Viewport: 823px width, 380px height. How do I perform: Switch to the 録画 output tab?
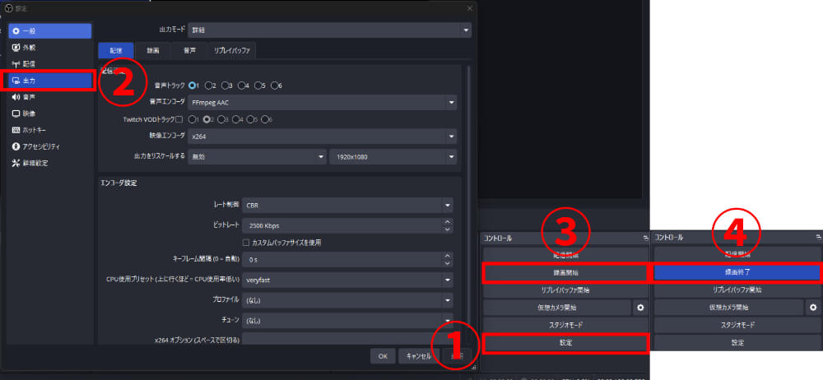click(153, 51)
